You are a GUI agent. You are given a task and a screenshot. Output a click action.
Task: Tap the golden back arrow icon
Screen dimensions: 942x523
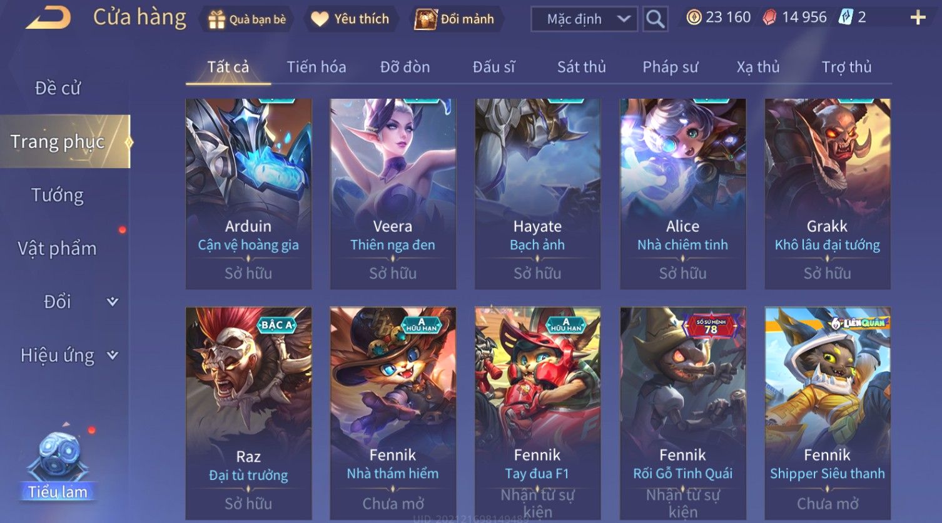pyautogui.click(x=48, y=18)
